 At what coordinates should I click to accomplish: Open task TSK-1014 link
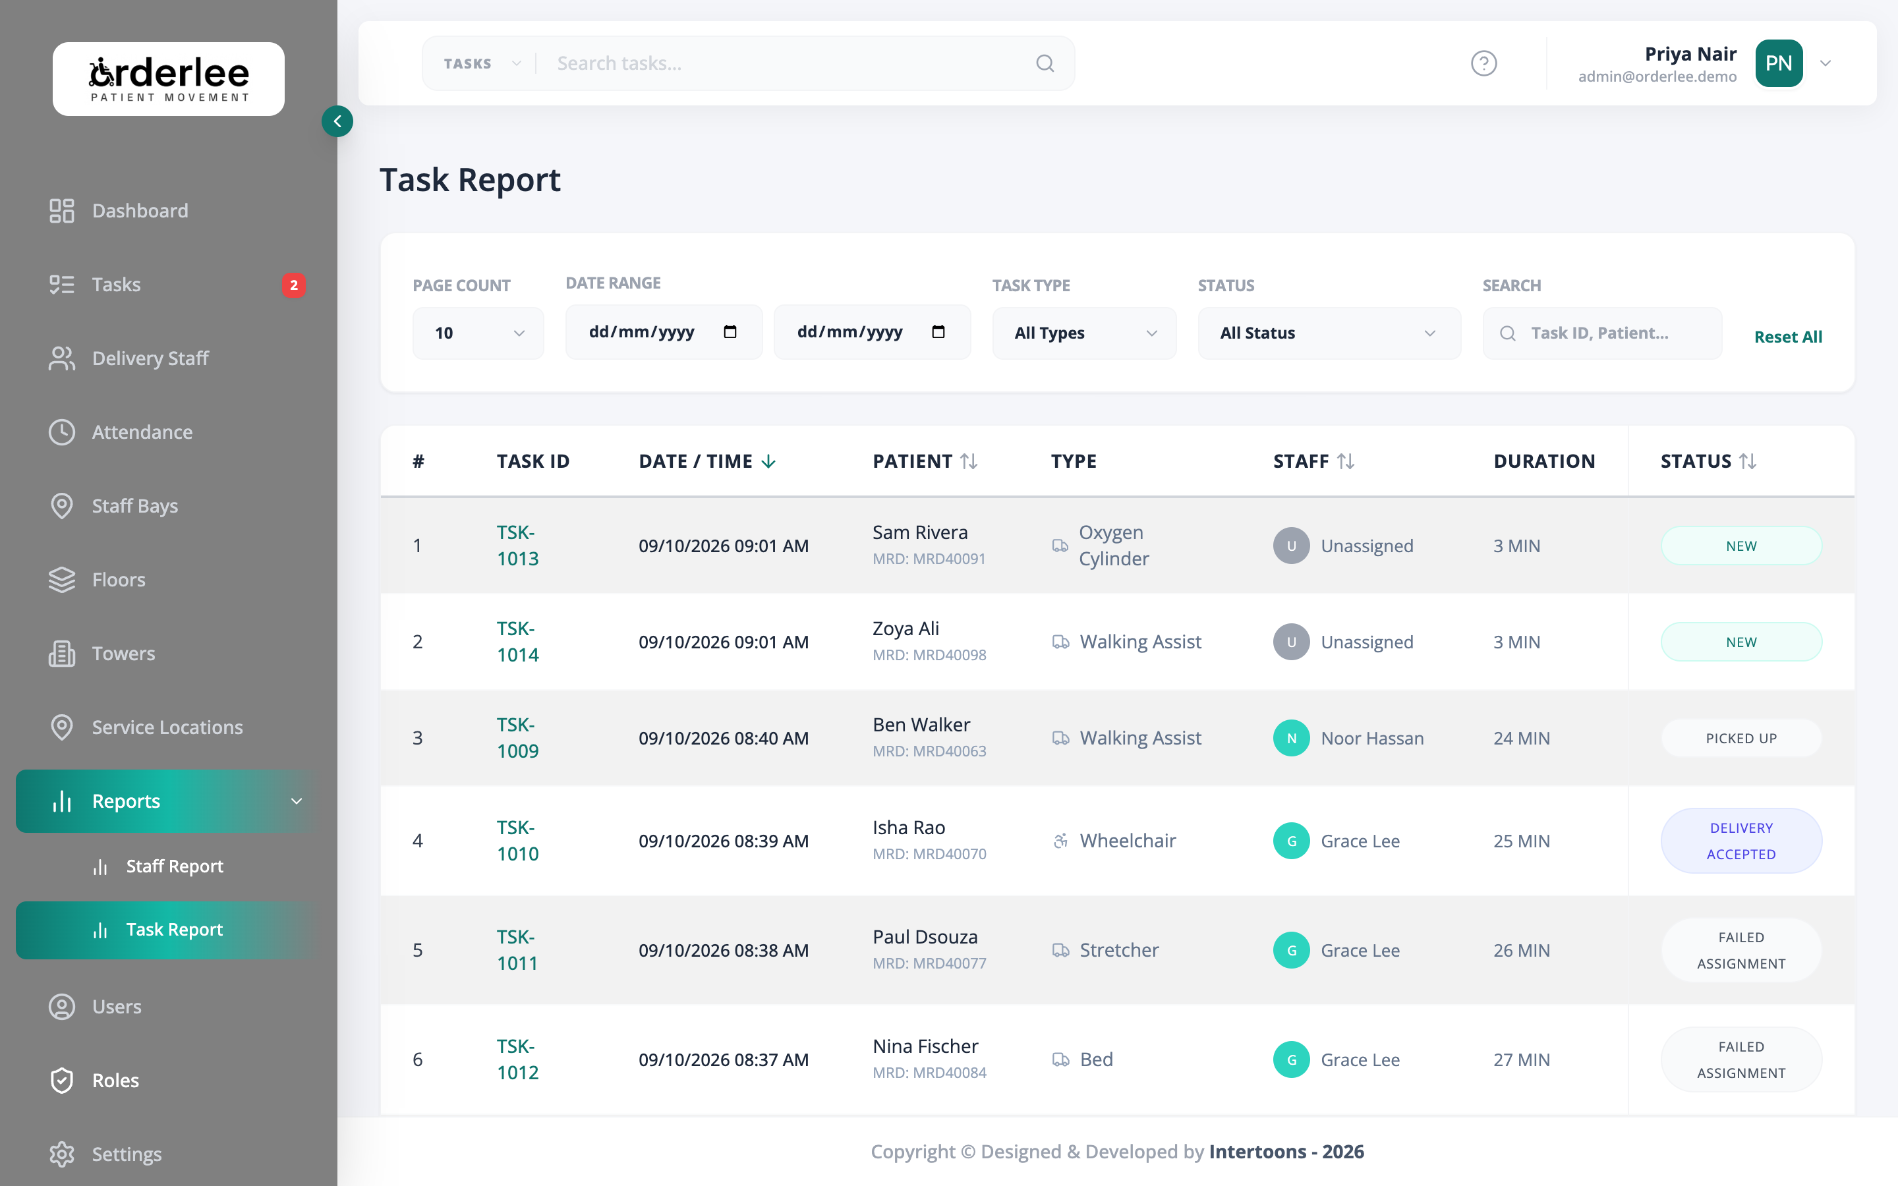coord(517,642)
